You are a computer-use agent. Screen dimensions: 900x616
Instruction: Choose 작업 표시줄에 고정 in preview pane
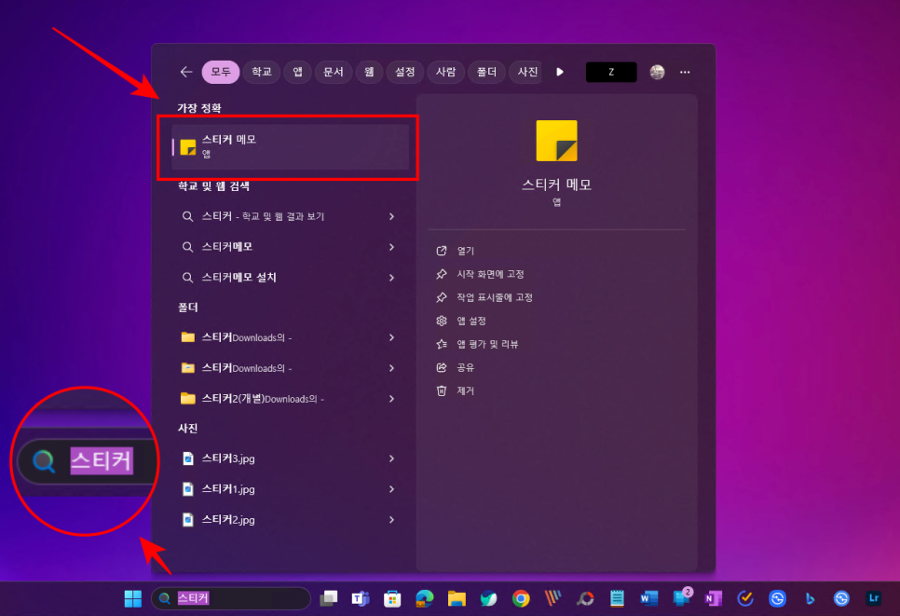click(x=484, y=297)
